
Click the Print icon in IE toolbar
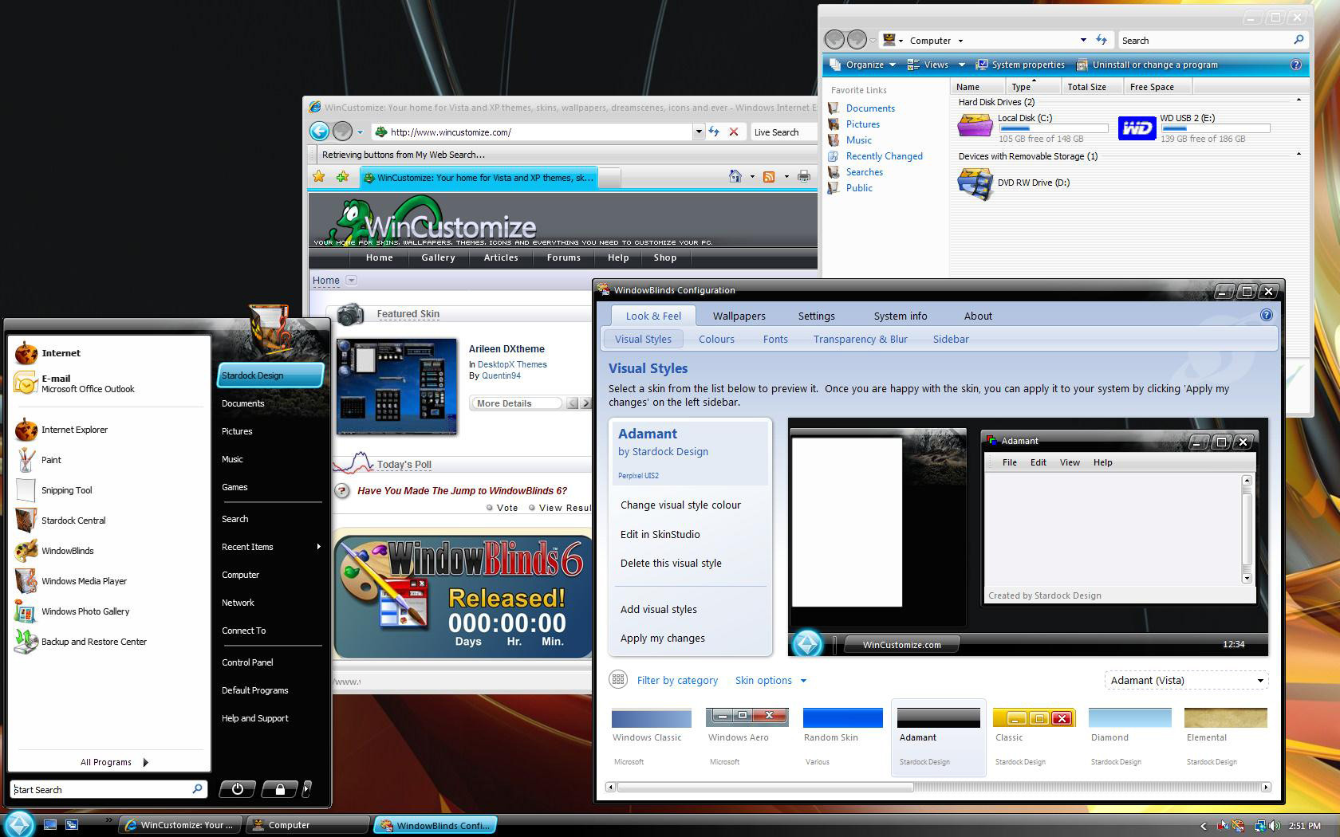pos(804,176)
